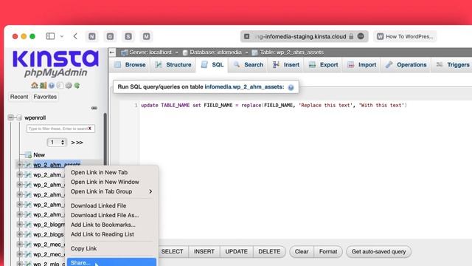Screen dimensions: 472x266
Task: Reload navigation panel green refresh icon
Action: (77, 86)
